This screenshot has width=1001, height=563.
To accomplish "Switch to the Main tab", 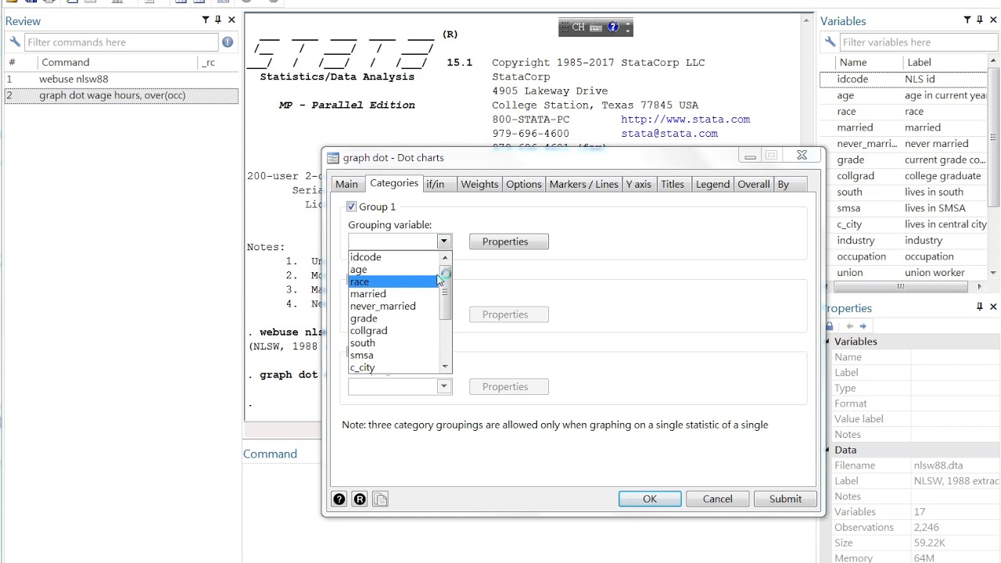I will (x=346, y=185).
